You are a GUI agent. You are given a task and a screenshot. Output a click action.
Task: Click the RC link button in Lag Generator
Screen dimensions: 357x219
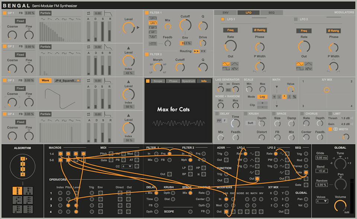(x=228, y=90)
